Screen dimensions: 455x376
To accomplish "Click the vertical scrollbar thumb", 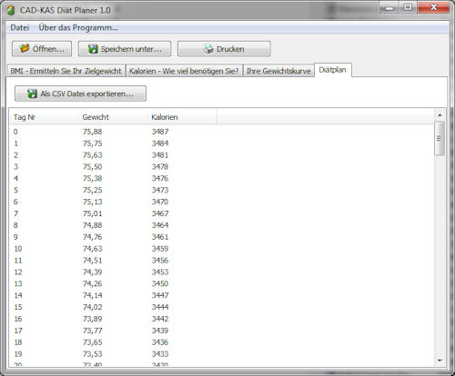I will (x=440, y=138).
